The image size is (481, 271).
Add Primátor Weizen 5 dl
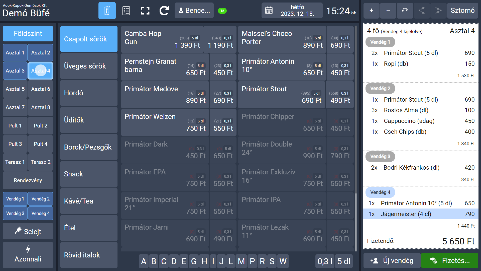click(165, 122)
